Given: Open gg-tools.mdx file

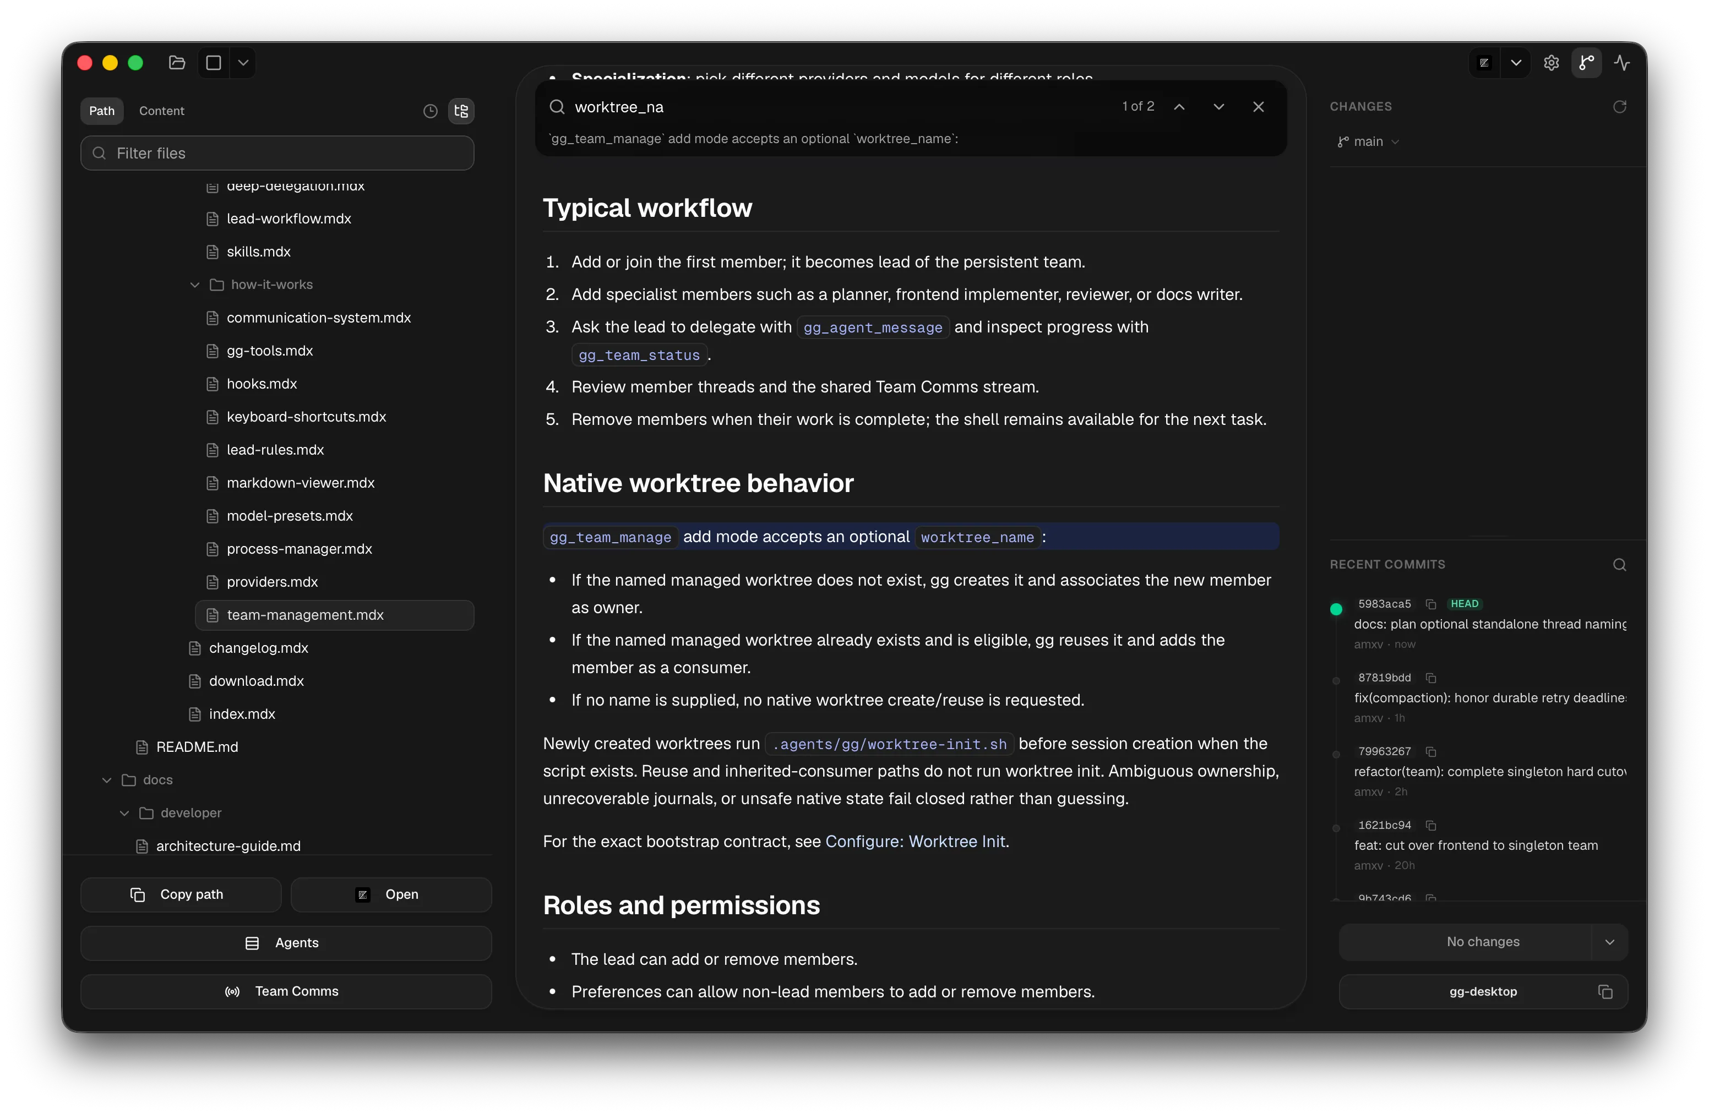Looking at the screenshot, I should point(269,350).
